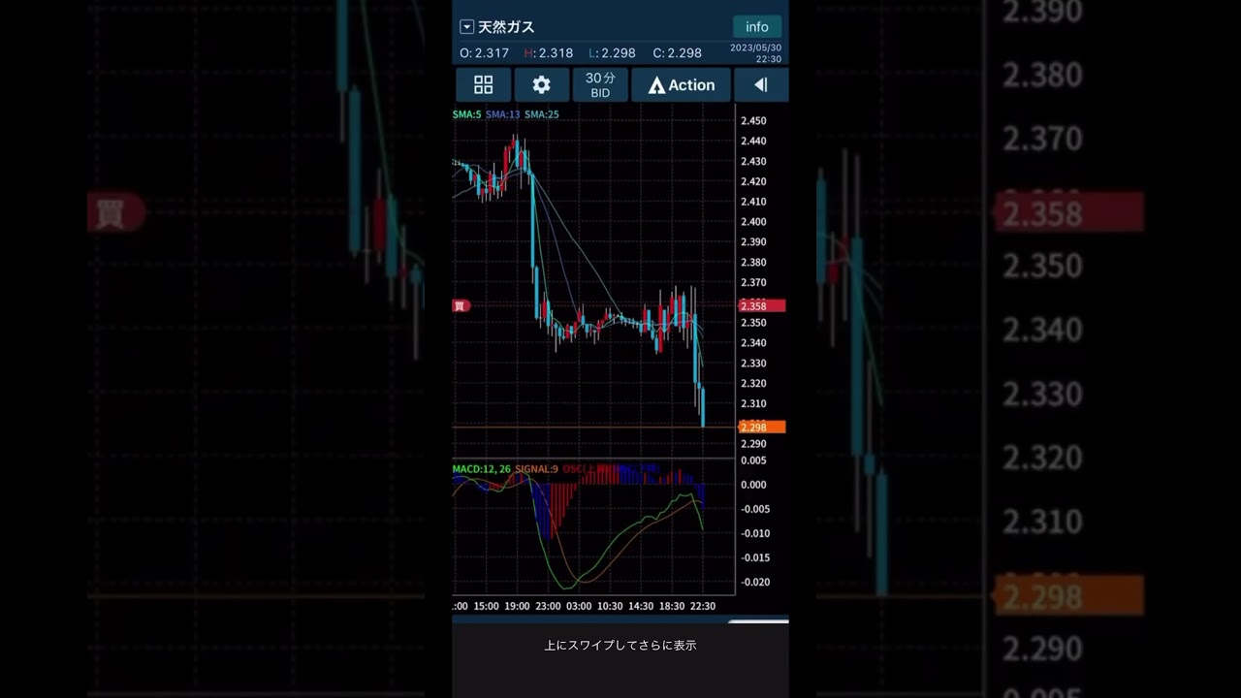Click the triangle icon in the Action button
Screen dimensions: 1241x698
tap(656, 86)
